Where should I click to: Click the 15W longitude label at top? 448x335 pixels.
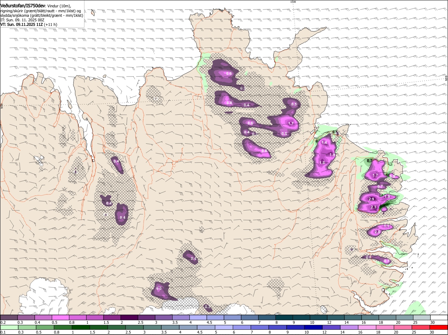tap(293, 2)
